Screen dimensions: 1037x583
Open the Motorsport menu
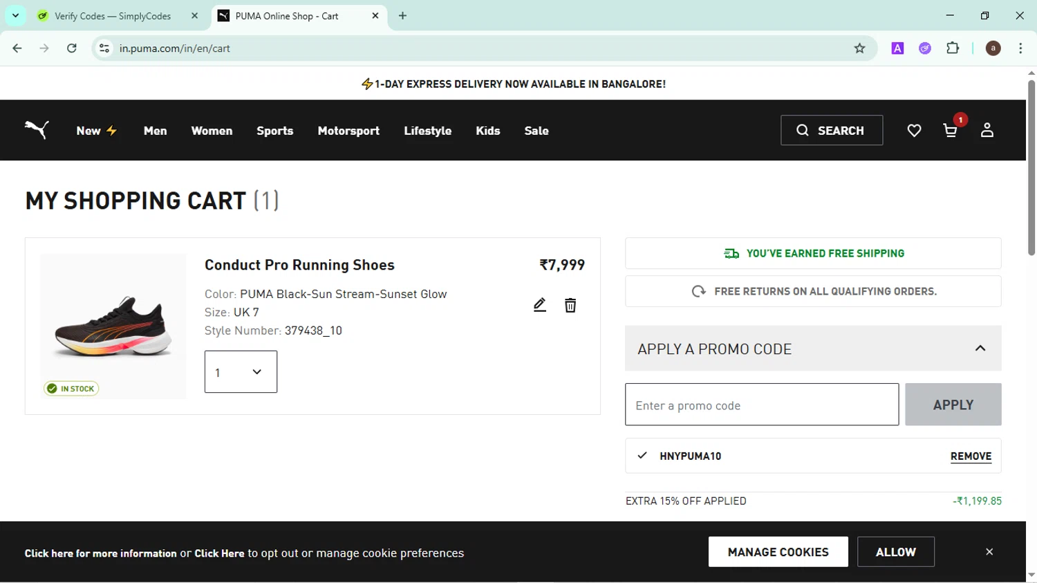[348, 131]
